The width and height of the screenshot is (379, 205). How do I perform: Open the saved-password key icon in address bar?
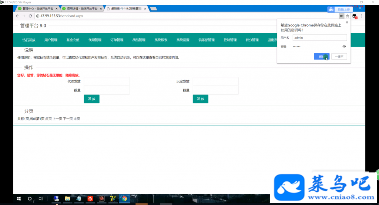point(342,16)
